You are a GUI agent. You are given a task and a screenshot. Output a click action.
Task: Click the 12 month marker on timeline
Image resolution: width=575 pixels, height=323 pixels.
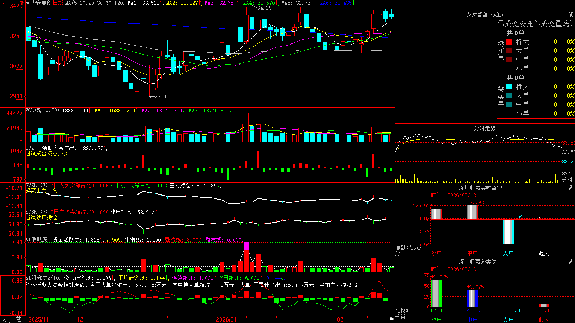click(80, 319)
